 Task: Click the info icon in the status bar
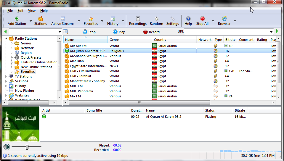tap(5, 156)
